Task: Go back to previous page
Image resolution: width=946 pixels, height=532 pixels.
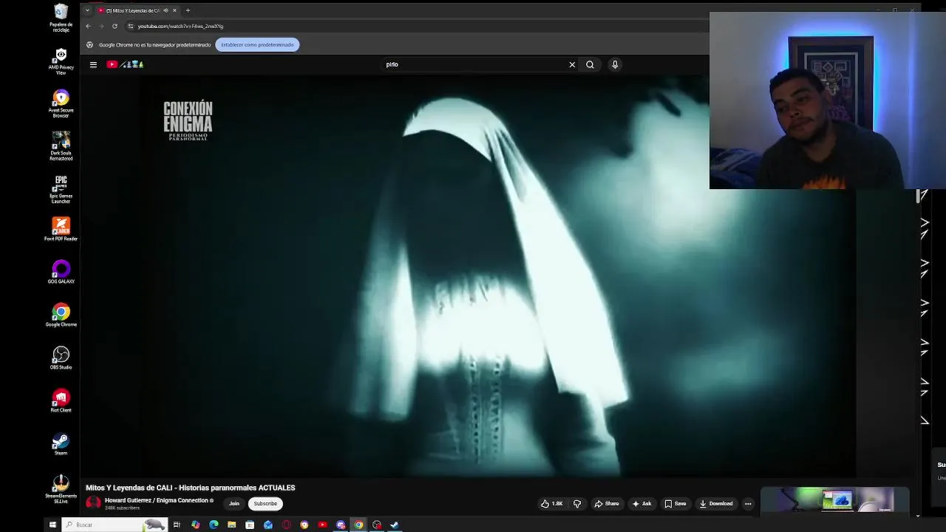Action: [88, 27]
